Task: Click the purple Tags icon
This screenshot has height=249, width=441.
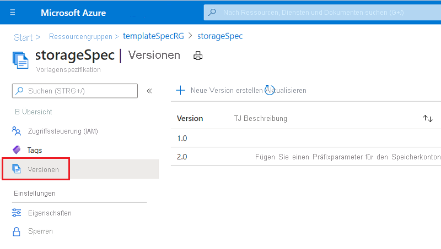Action: (17, 150)
